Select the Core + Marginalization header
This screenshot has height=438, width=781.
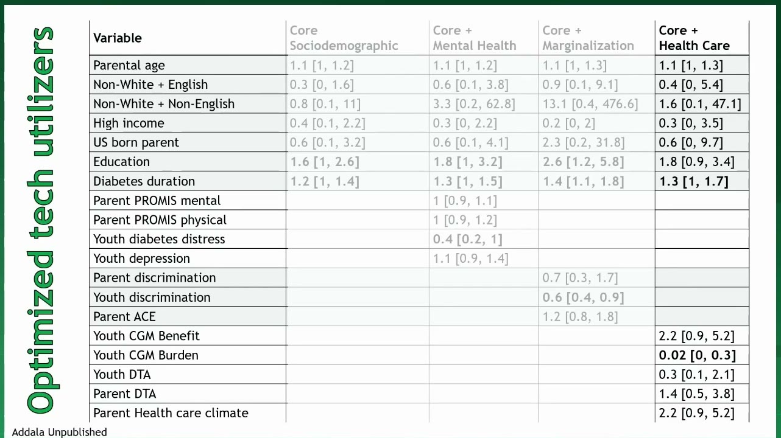(588, 38)
